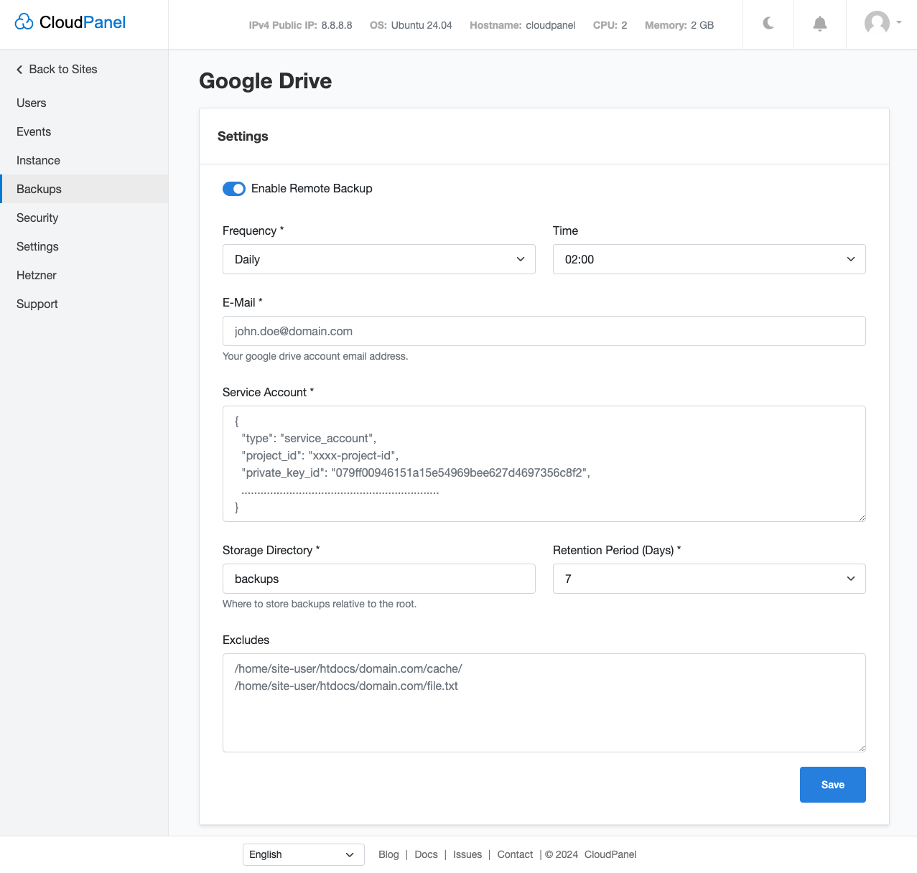This screenshot has width=917, height=873.
Task: Click the back chevron next to Back to Sites
Action: pos(19,69)
